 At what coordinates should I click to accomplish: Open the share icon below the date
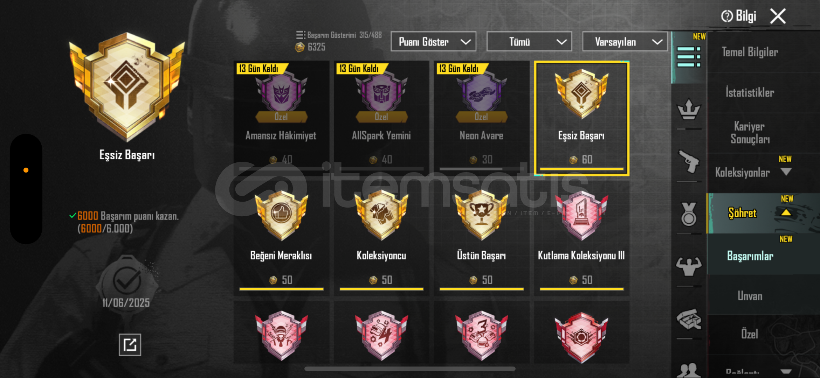click(x=130, y=345)
